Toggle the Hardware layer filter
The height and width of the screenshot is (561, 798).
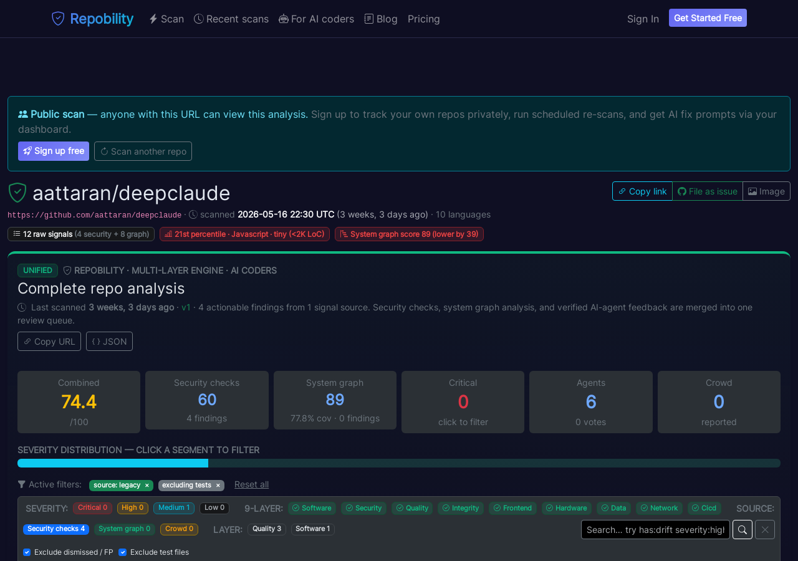[567, 508]
